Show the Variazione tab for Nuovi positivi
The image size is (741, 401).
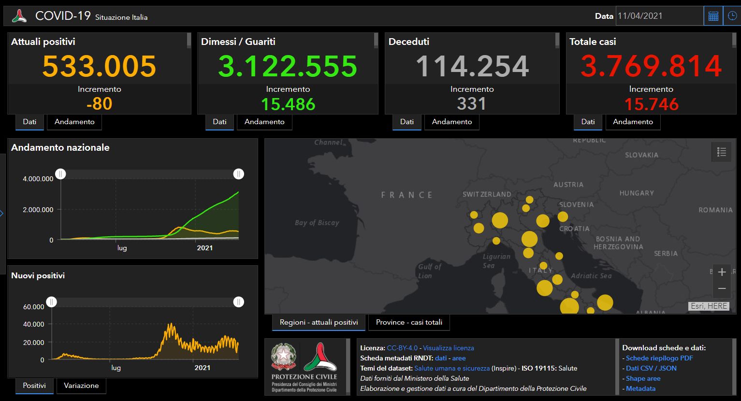tap(81, 386)
